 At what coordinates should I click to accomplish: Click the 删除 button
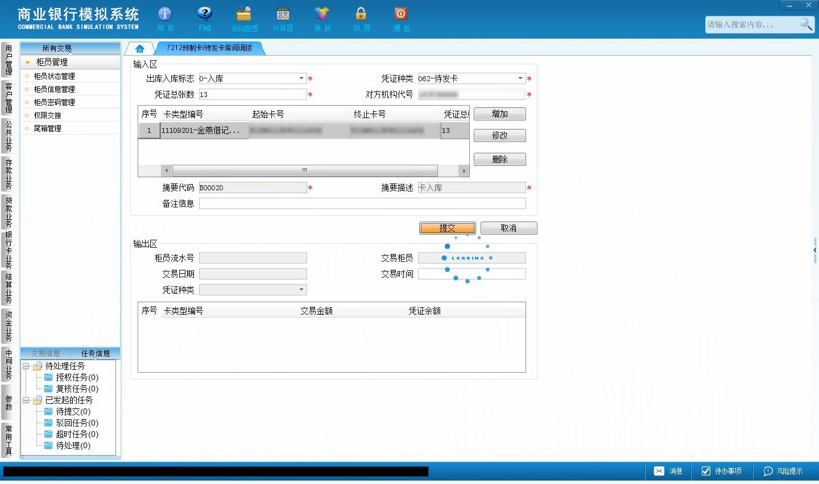[x=500, y=160]
